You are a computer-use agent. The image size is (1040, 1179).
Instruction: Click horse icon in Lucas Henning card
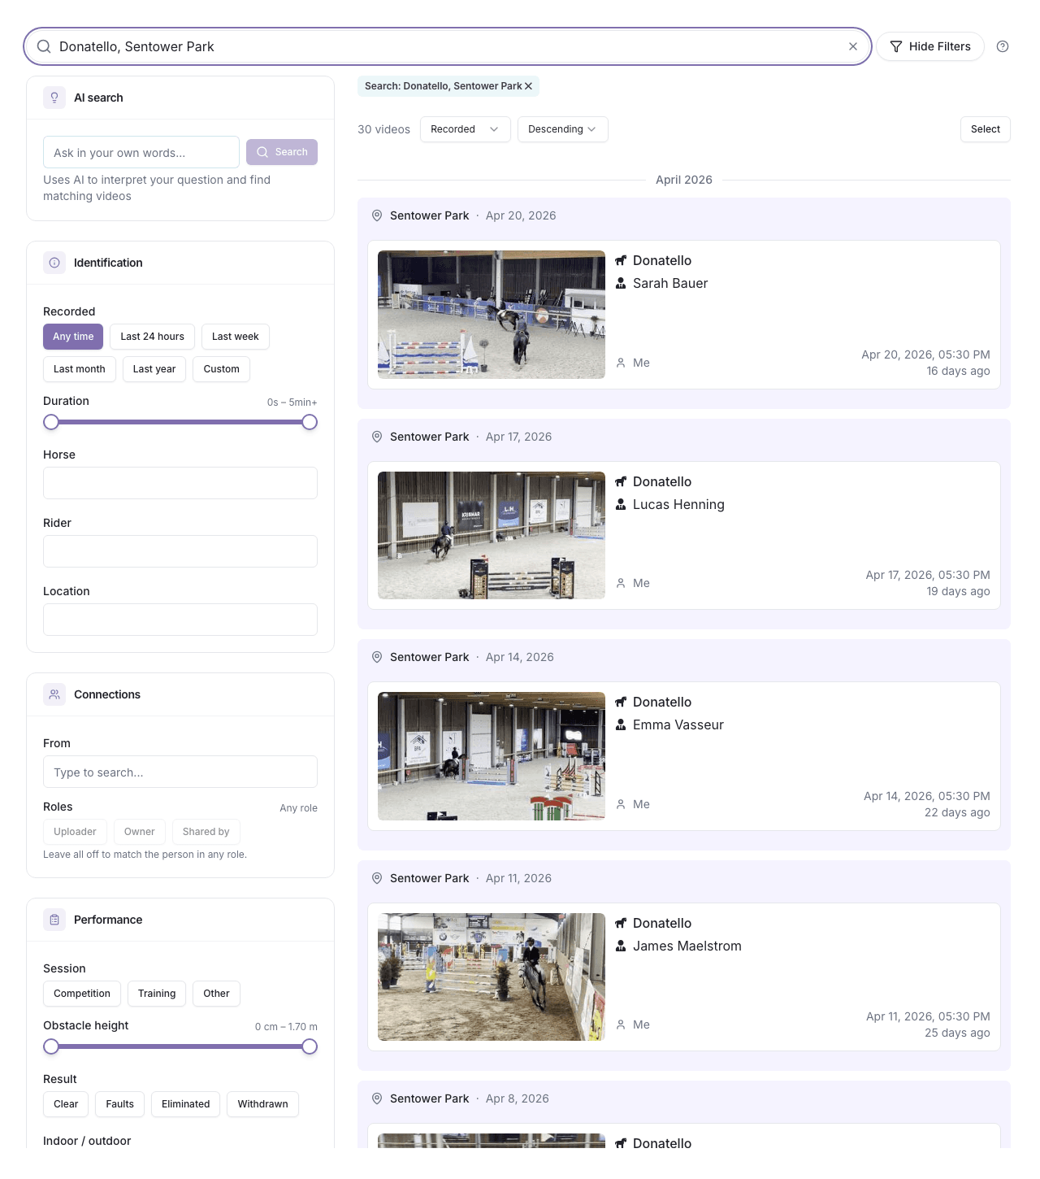point(621,481)
